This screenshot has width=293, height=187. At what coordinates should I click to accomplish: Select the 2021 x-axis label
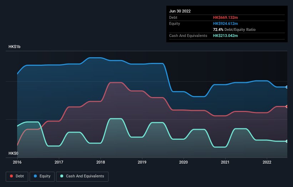(x=225, y=162)
